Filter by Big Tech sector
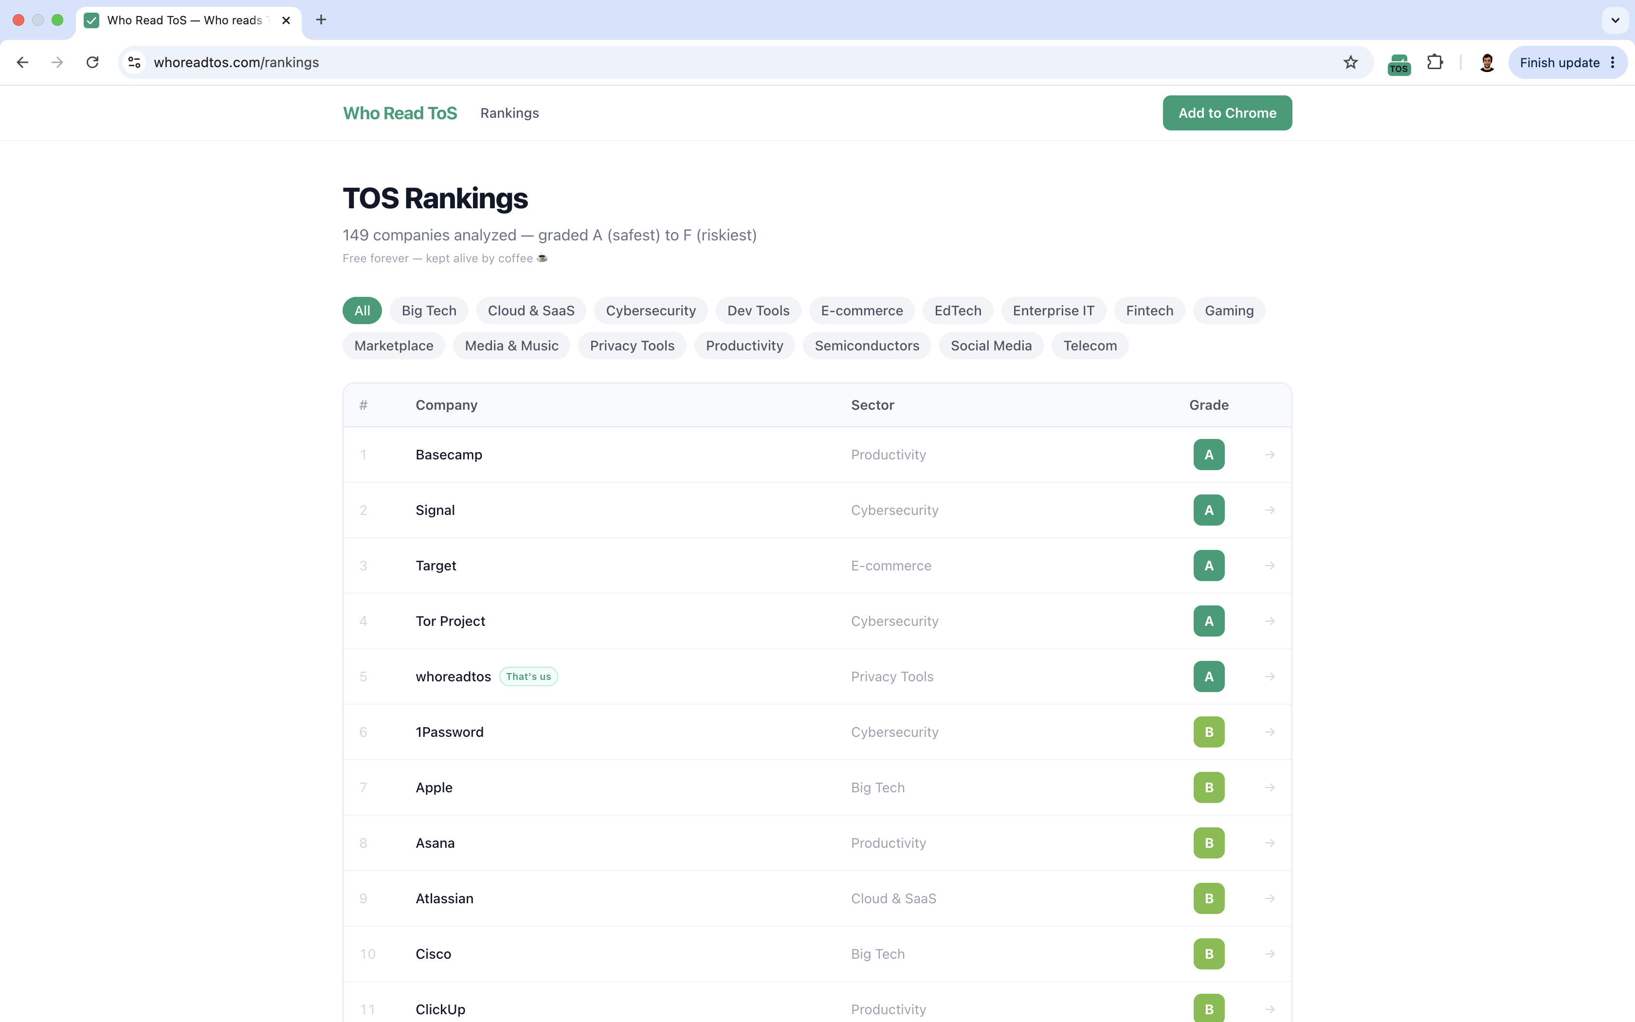Screen dimensions: 1635x1022 point(429,310)
